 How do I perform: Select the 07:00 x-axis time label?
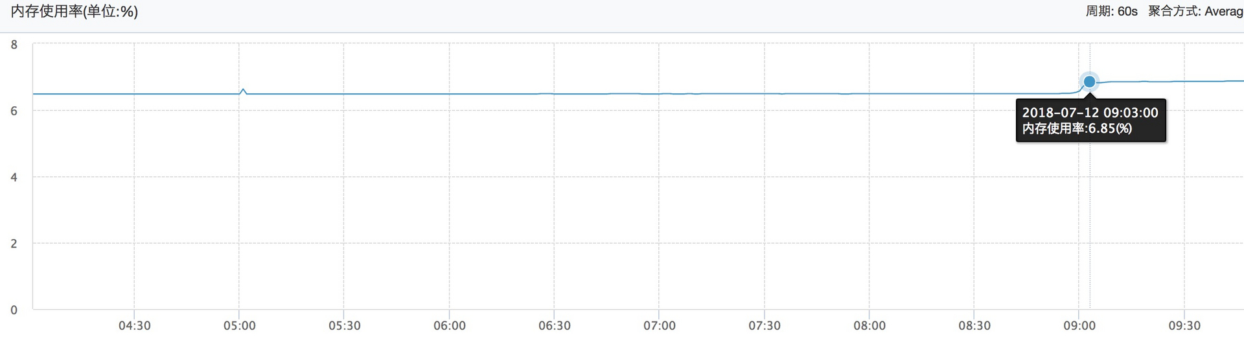tap(659, 325)
